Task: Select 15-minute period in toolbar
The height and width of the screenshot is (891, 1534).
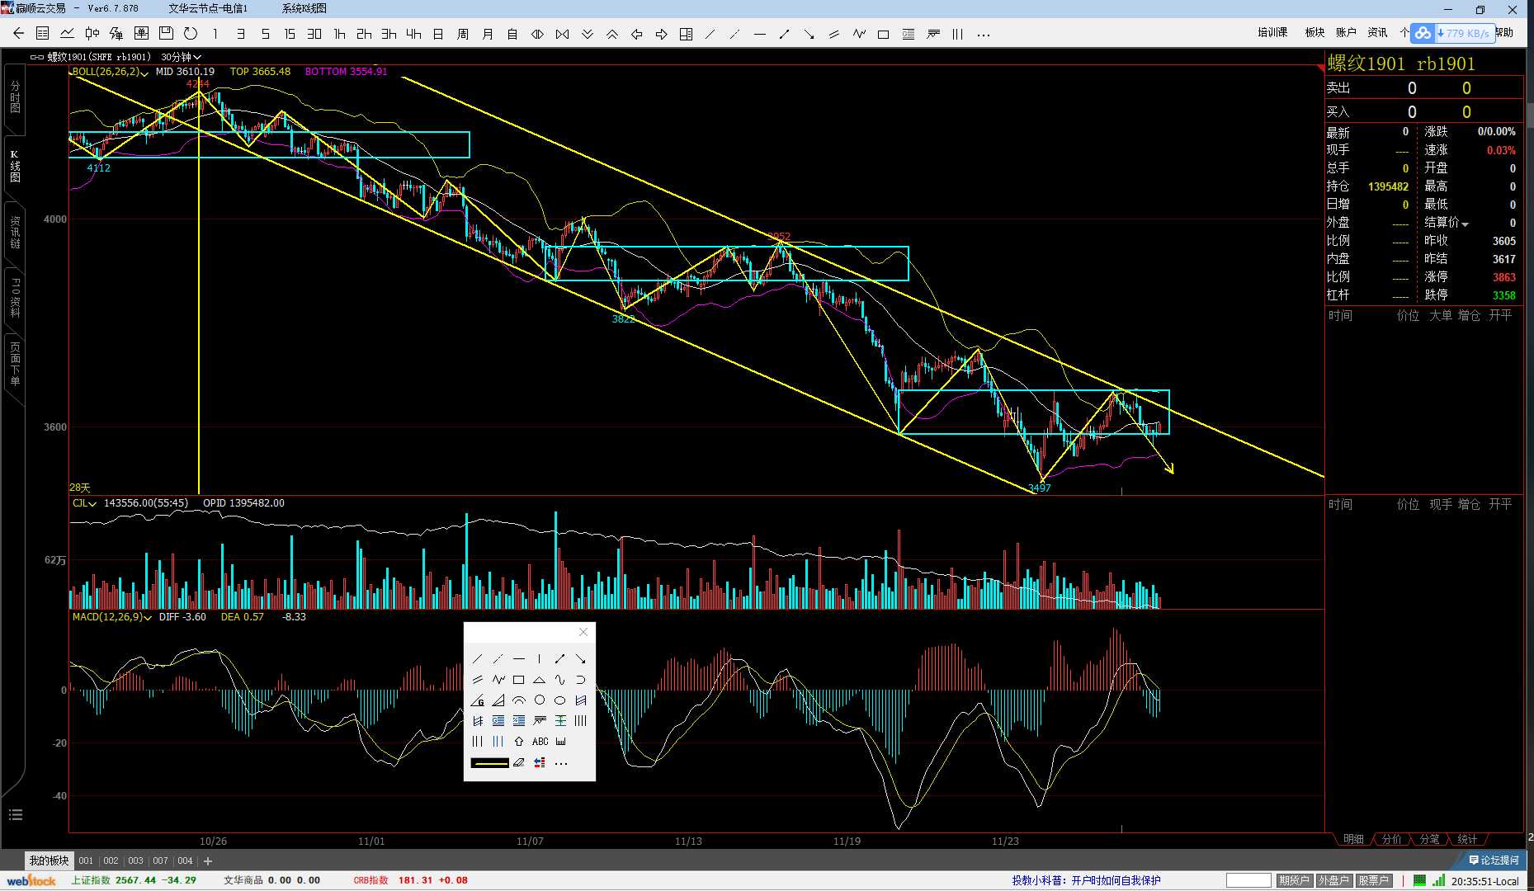Action: click(x=290, y=34)
